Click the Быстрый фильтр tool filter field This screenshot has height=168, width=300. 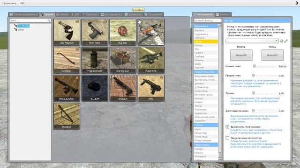tap(207, 21)
